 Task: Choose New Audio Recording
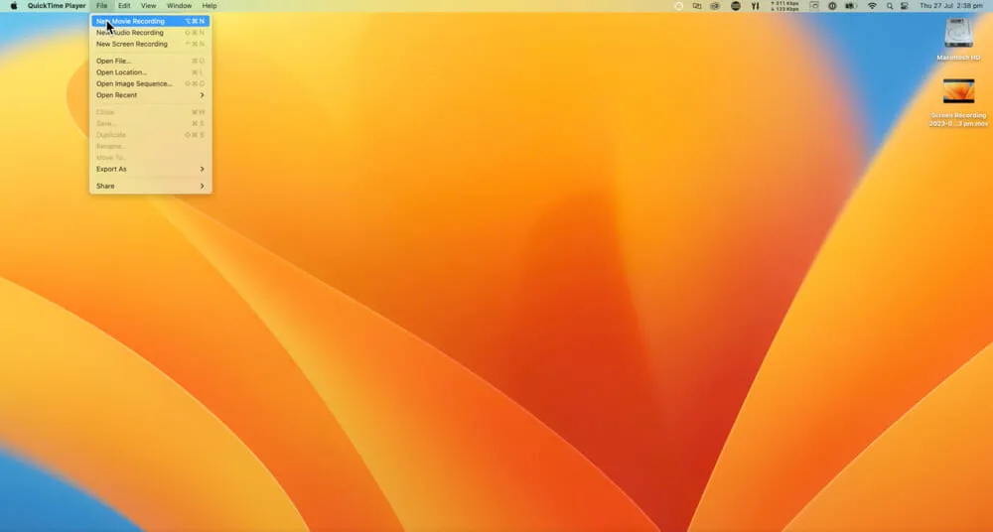(150, 33)
